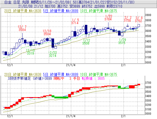The height and width of the screenshot is (119, 157).
Task: Select 20日 MA=3638 legend in upper chart
Action: click(23, 11)
